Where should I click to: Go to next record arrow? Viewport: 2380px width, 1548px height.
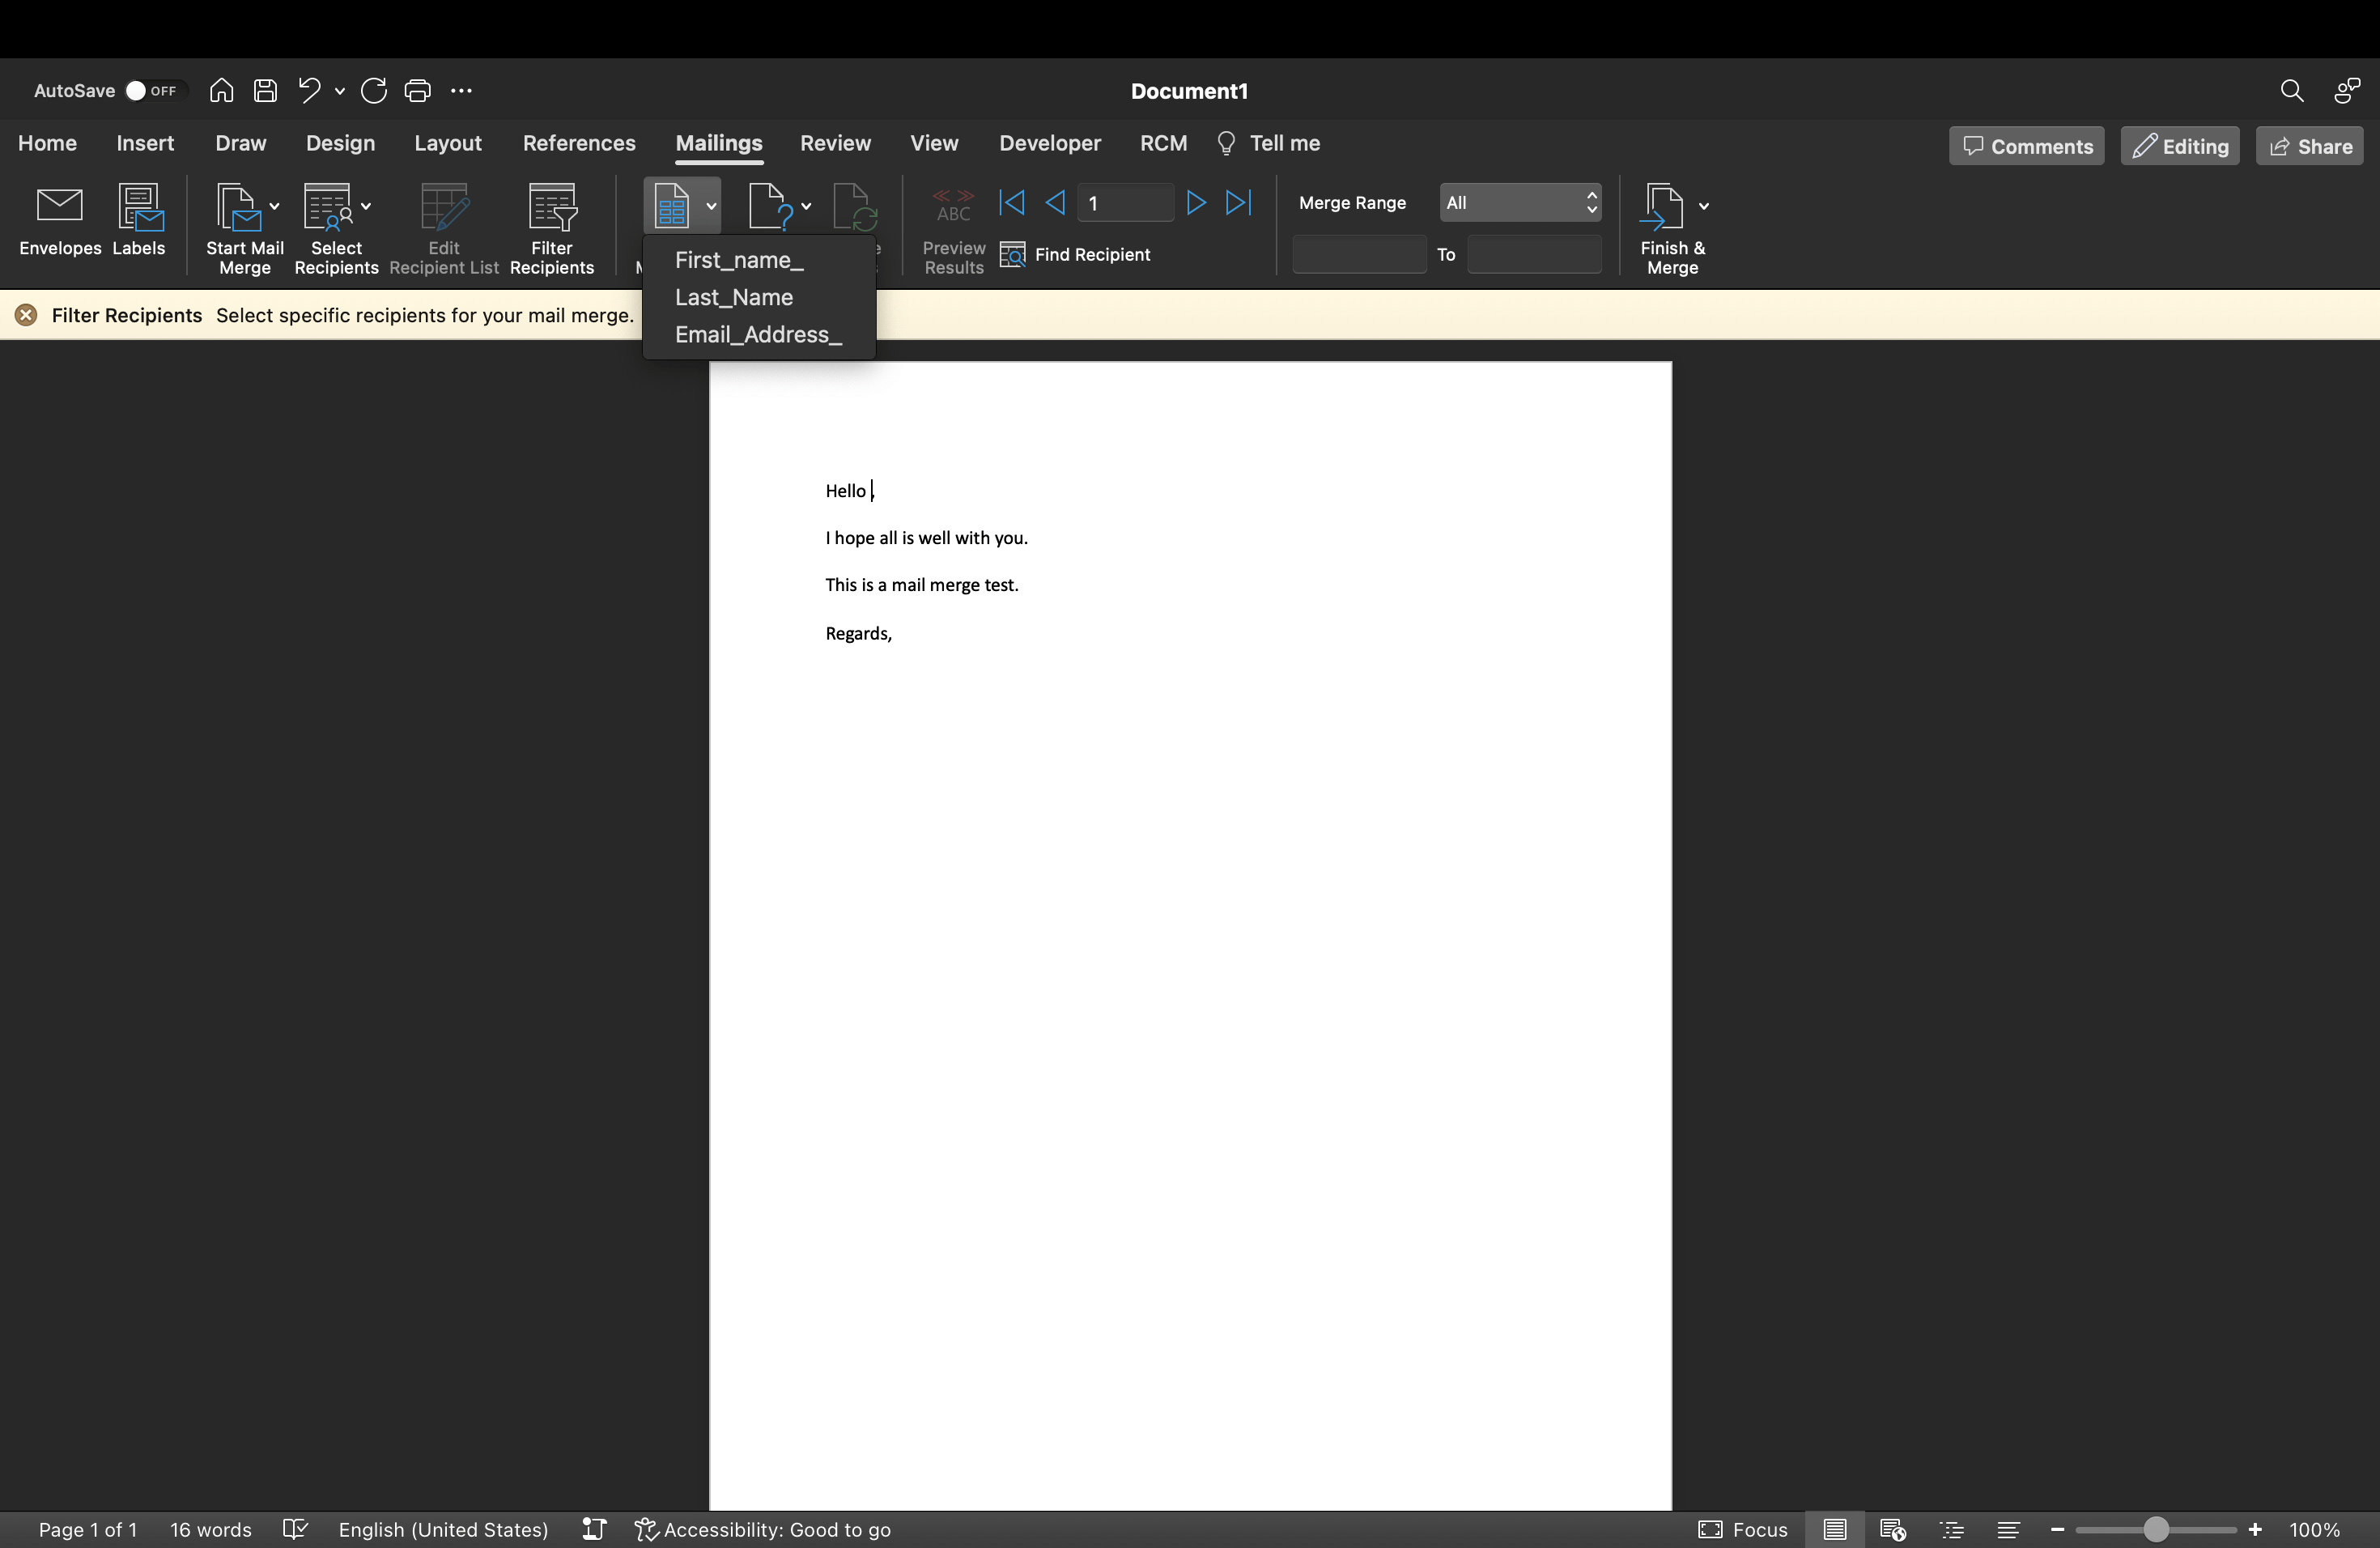(x=1195, y=203)
